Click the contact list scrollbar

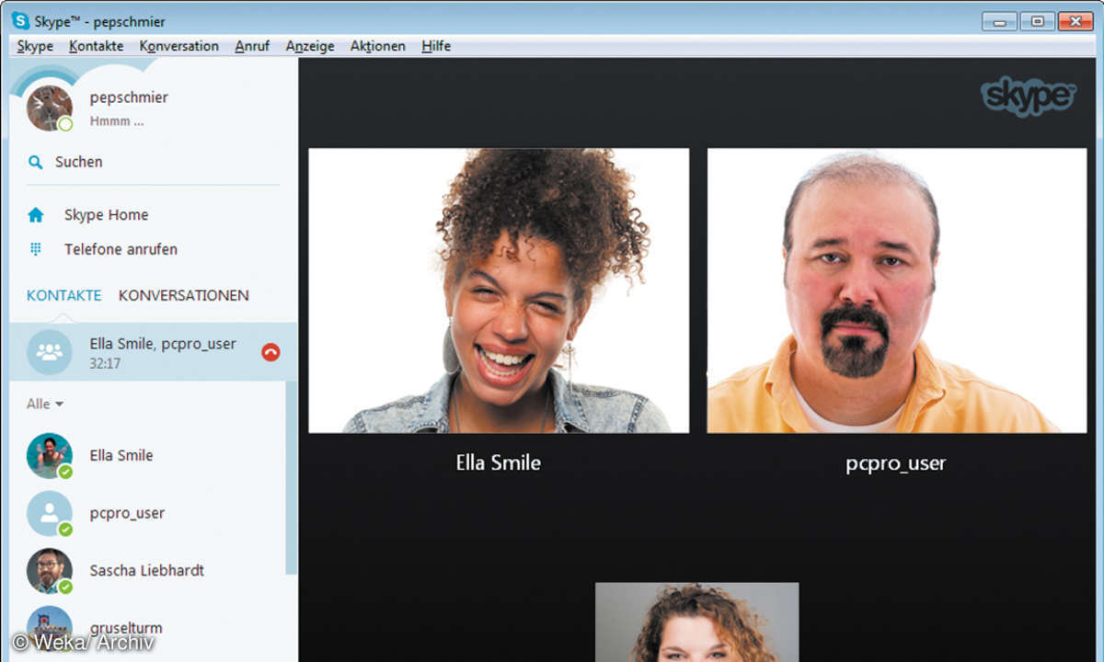click(292, 478)
